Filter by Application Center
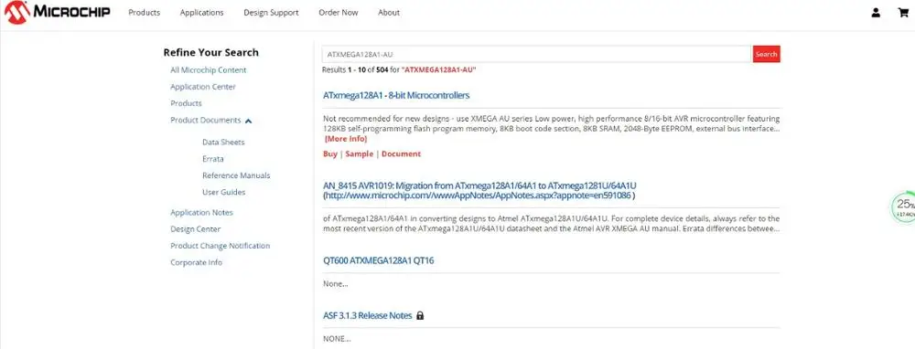The image size is (915, 349). coord(203,87)
